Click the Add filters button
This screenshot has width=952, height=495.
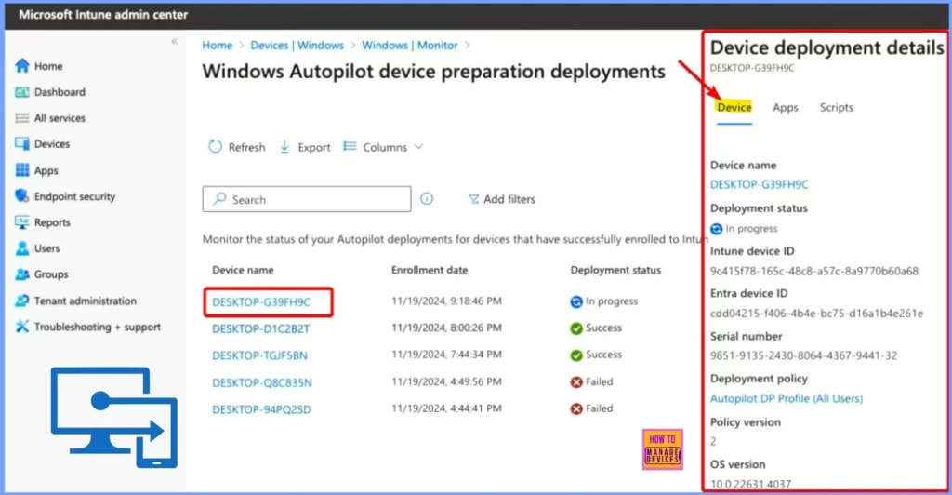[x=501, y=199]
